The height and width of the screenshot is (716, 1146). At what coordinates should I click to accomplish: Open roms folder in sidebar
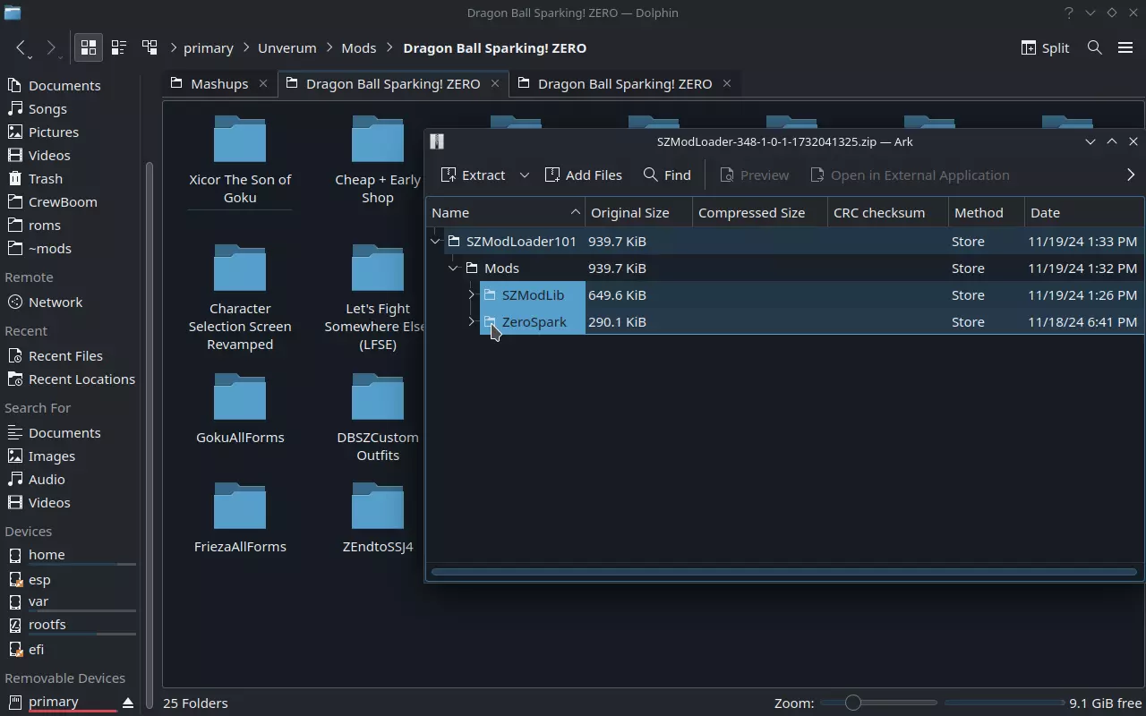tap(45, 226)
